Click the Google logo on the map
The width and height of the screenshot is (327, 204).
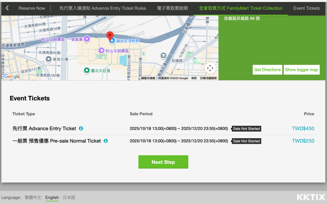pos(12,77)
